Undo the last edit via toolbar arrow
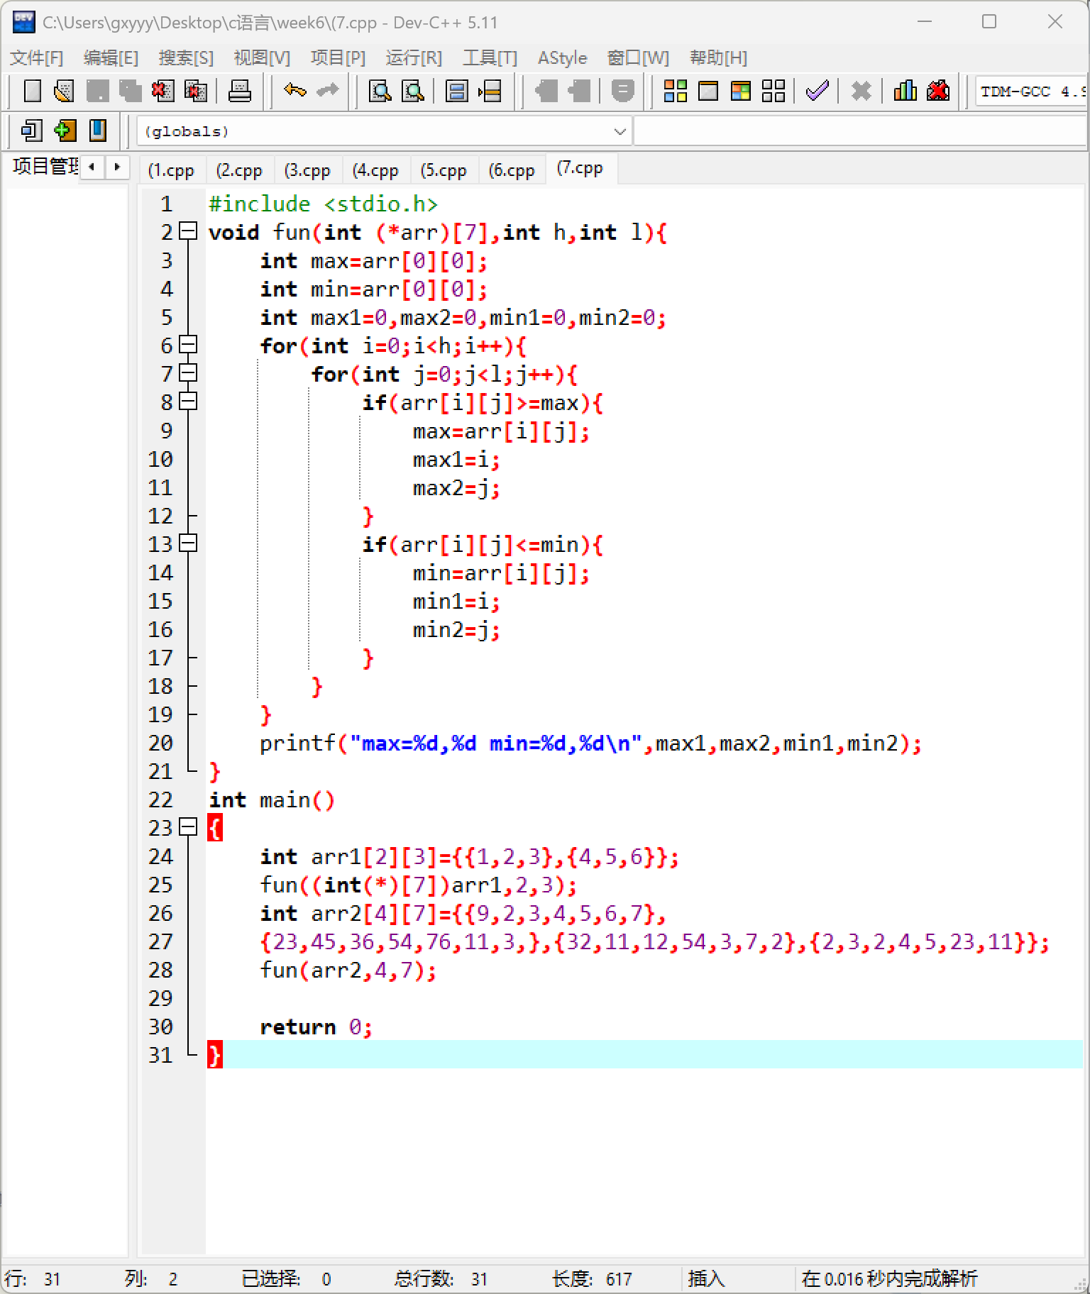 (x=294, y=91)
